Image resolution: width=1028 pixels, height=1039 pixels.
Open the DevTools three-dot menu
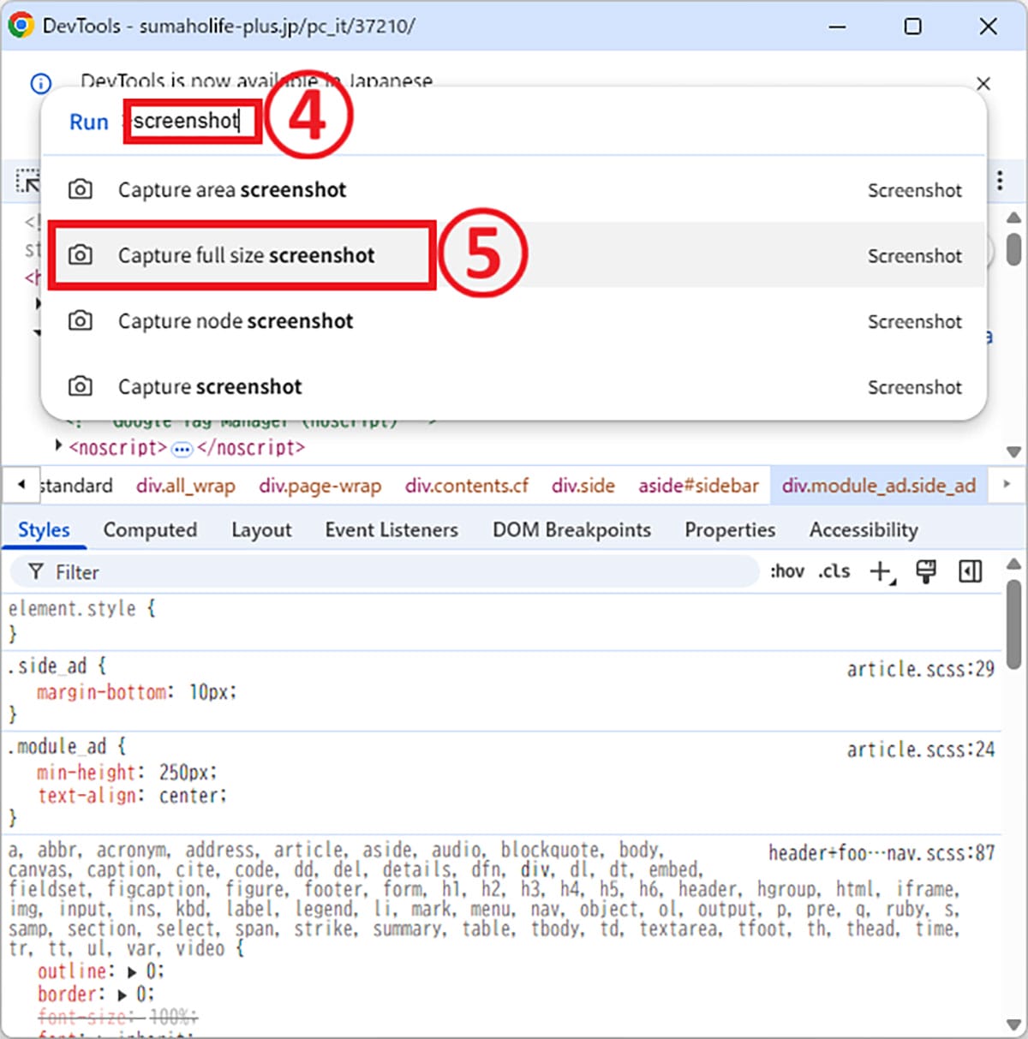coord(999,181)
